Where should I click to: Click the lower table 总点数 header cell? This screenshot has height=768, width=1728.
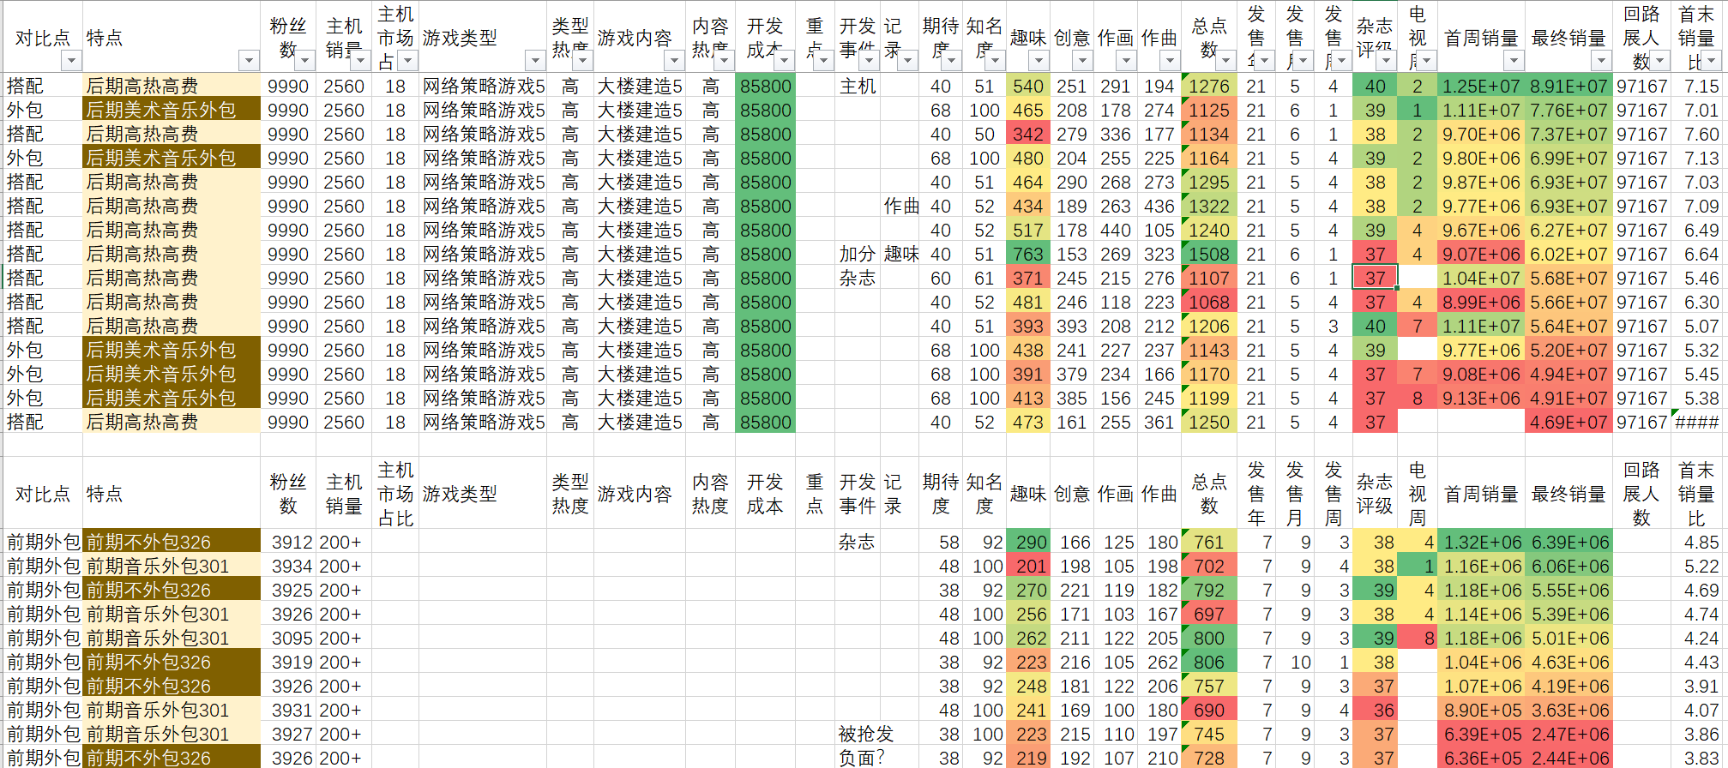(x=1208, y=494)
